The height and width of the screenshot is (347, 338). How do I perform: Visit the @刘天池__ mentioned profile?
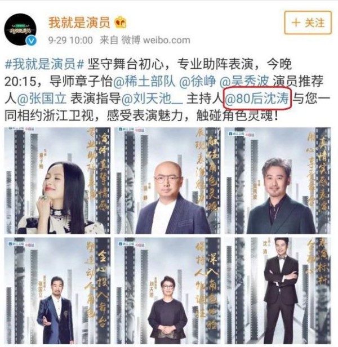(x=152, y=99)
